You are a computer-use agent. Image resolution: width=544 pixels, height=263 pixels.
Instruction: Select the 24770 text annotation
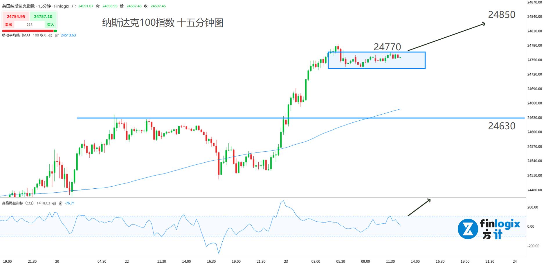[x=387, y=47]
